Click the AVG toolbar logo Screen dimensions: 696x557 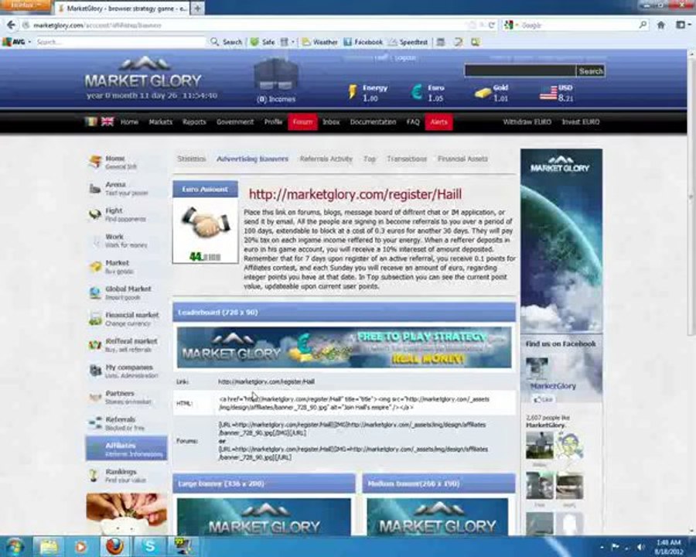coord(14,42)
